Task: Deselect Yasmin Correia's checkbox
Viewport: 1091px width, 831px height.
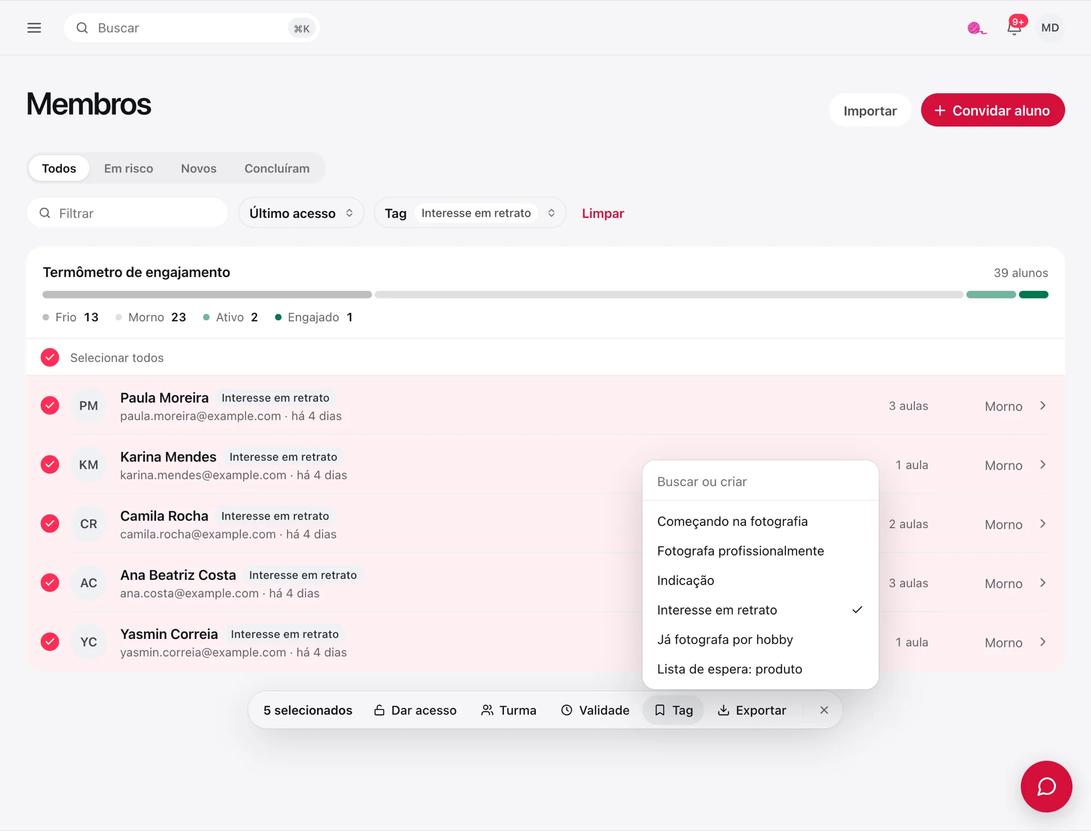Action: [50, 642]
